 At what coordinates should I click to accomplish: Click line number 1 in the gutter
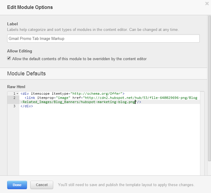[x=14, y=94]
